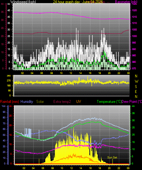Click the Rainfall (mm) legend label

click(x=9, y=102)
